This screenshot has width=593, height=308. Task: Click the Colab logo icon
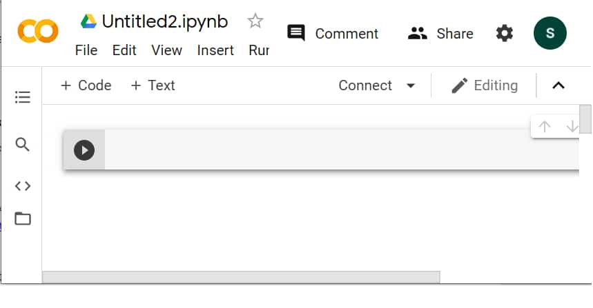tap(38, 31)
